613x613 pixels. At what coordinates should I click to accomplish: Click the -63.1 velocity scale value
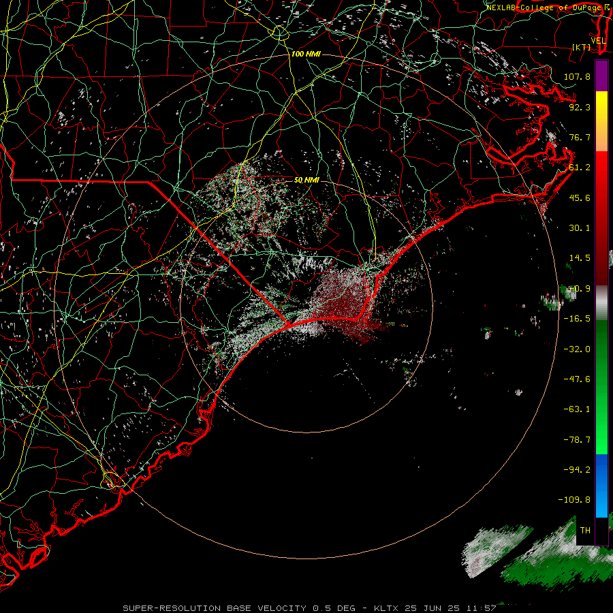click(577, 409)
